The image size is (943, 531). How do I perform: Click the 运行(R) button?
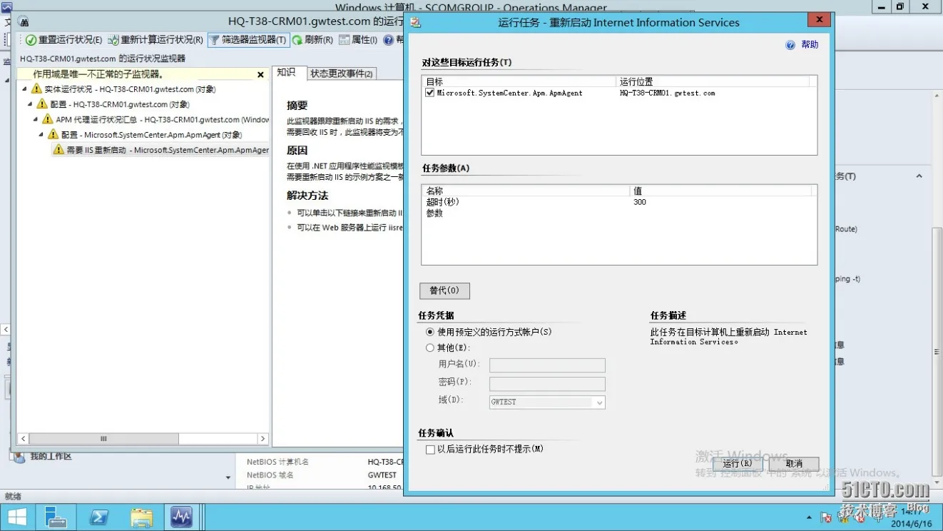click(738, 463)
